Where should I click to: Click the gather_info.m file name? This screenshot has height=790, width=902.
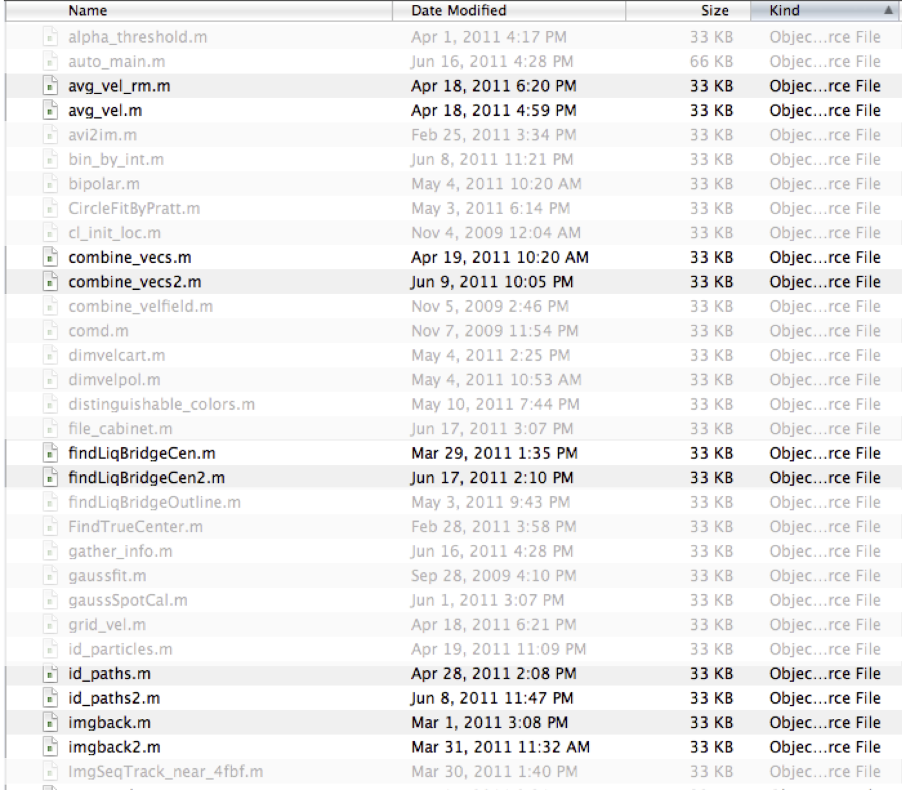click(121, 551)
